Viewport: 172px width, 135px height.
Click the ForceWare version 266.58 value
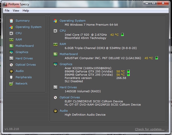[x=121, y=78]
